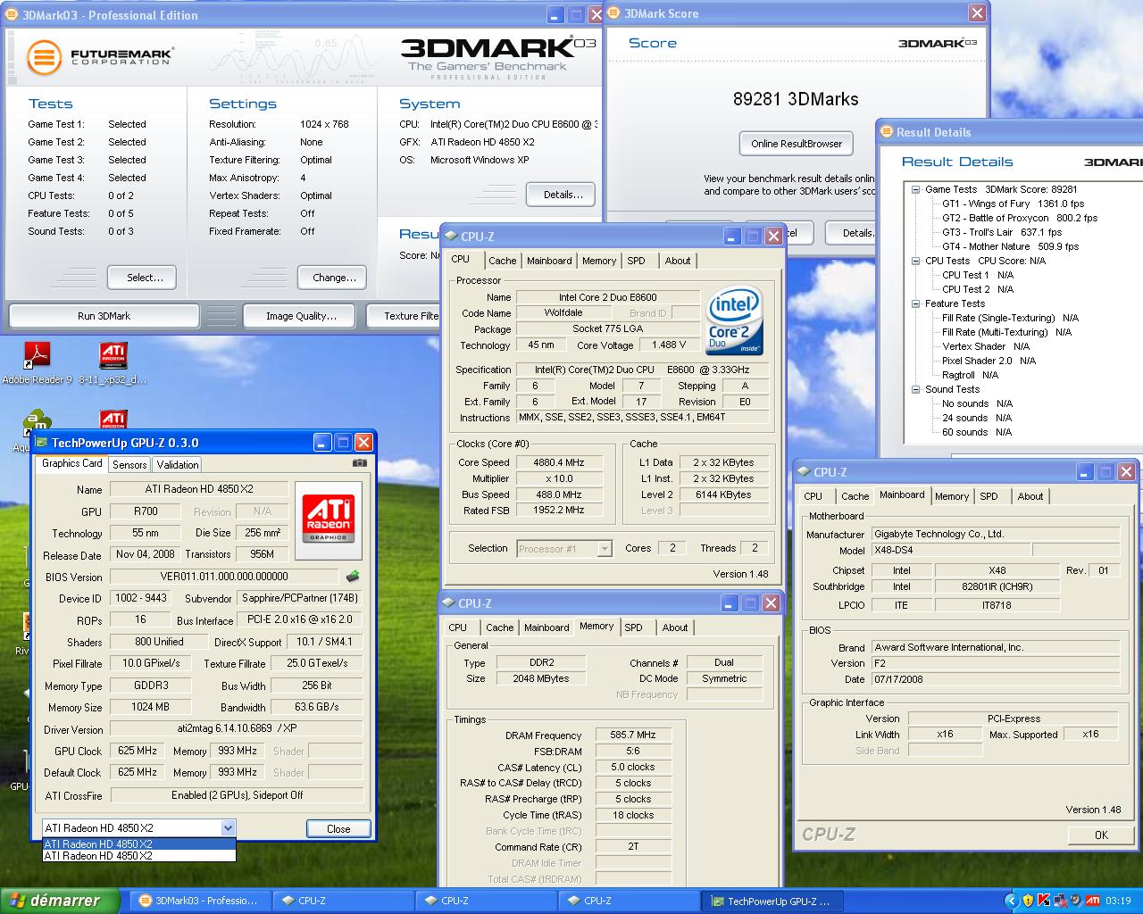1143x914 pixels.
Task: Collapse the Sound Tests tree node
Action: [x=916, y=389]
